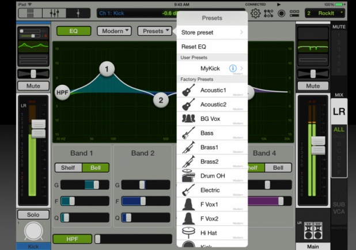Select the HPF node on graph
Viewport: 356px width, 250px height.
pyautogui.click(x=62, y=92)
